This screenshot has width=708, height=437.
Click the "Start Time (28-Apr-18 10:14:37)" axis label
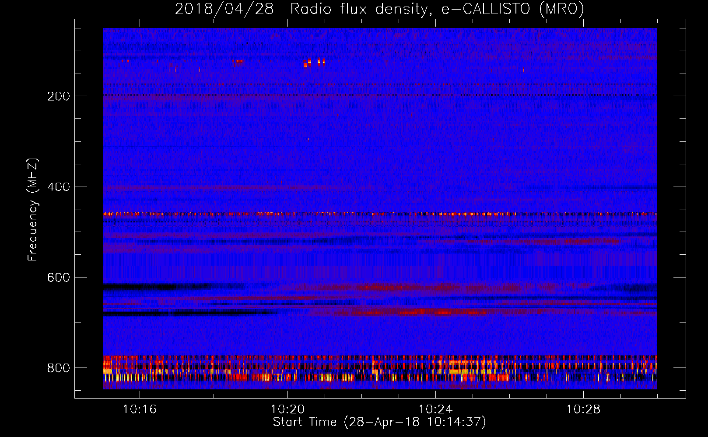[379, 422]
